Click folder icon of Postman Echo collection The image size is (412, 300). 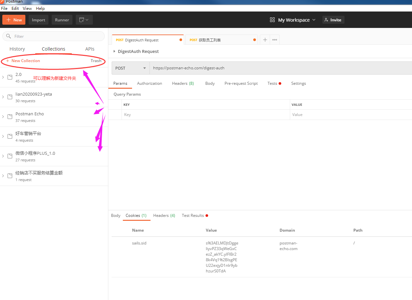[x=10, y=117]
